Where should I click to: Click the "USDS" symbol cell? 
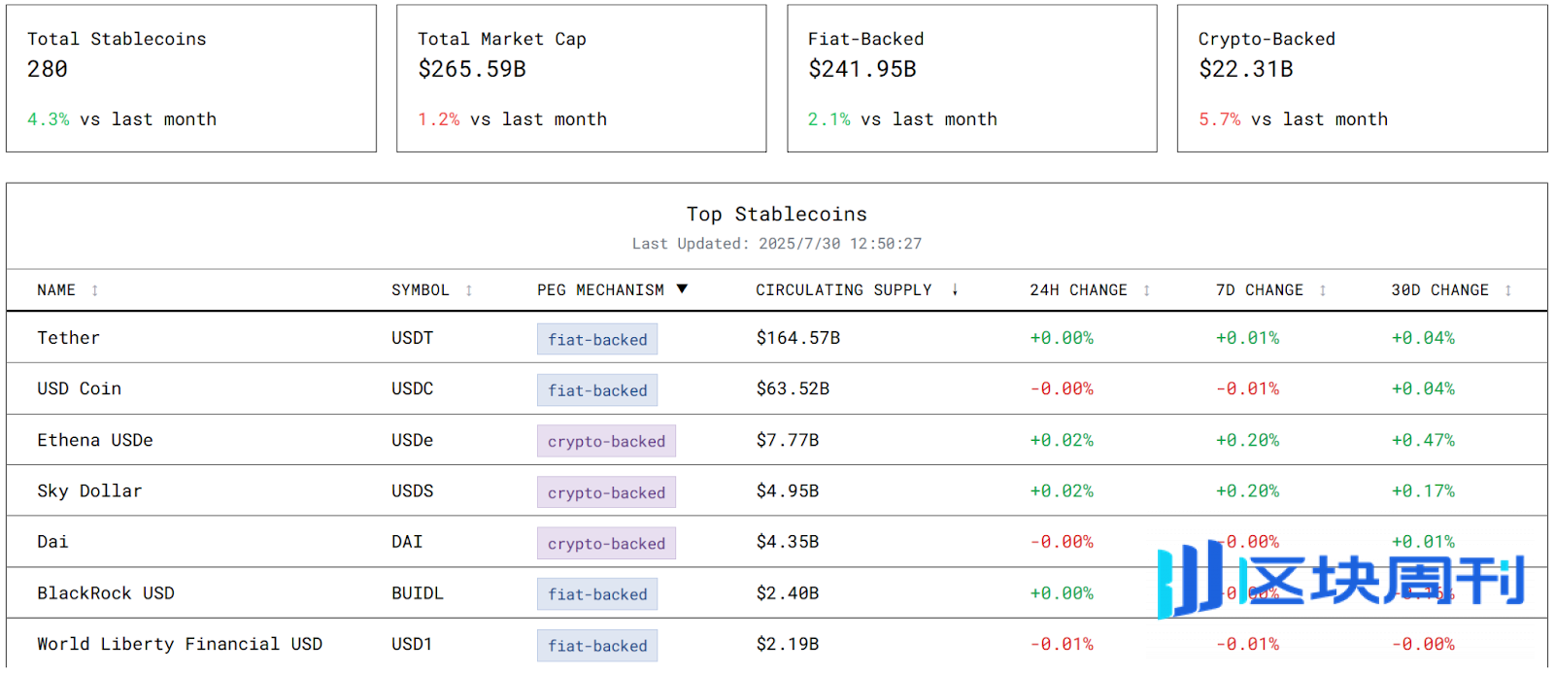click(413, 490)
